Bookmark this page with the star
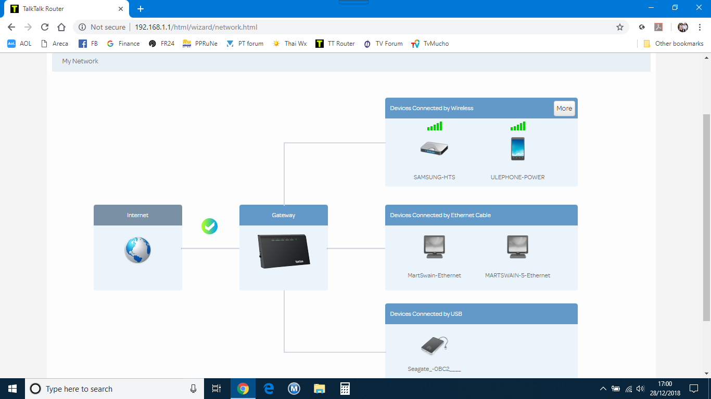711x399 pixels. coord(619,27)
